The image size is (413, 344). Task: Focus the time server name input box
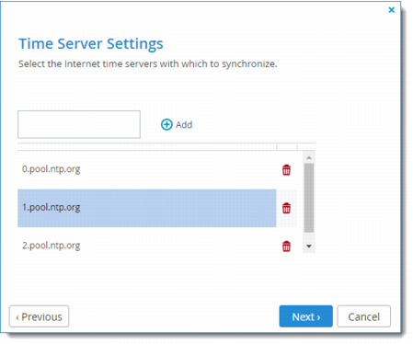tap(79, 124)
